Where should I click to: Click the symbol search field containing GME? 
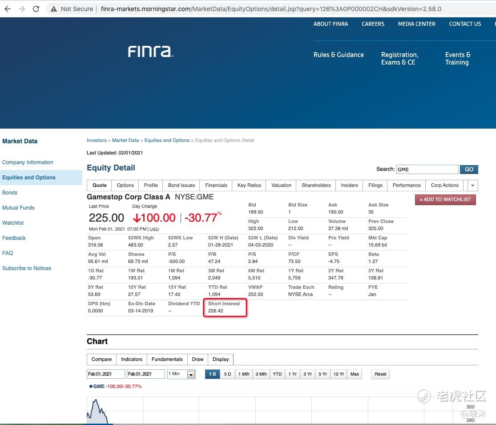coord(427,169)
